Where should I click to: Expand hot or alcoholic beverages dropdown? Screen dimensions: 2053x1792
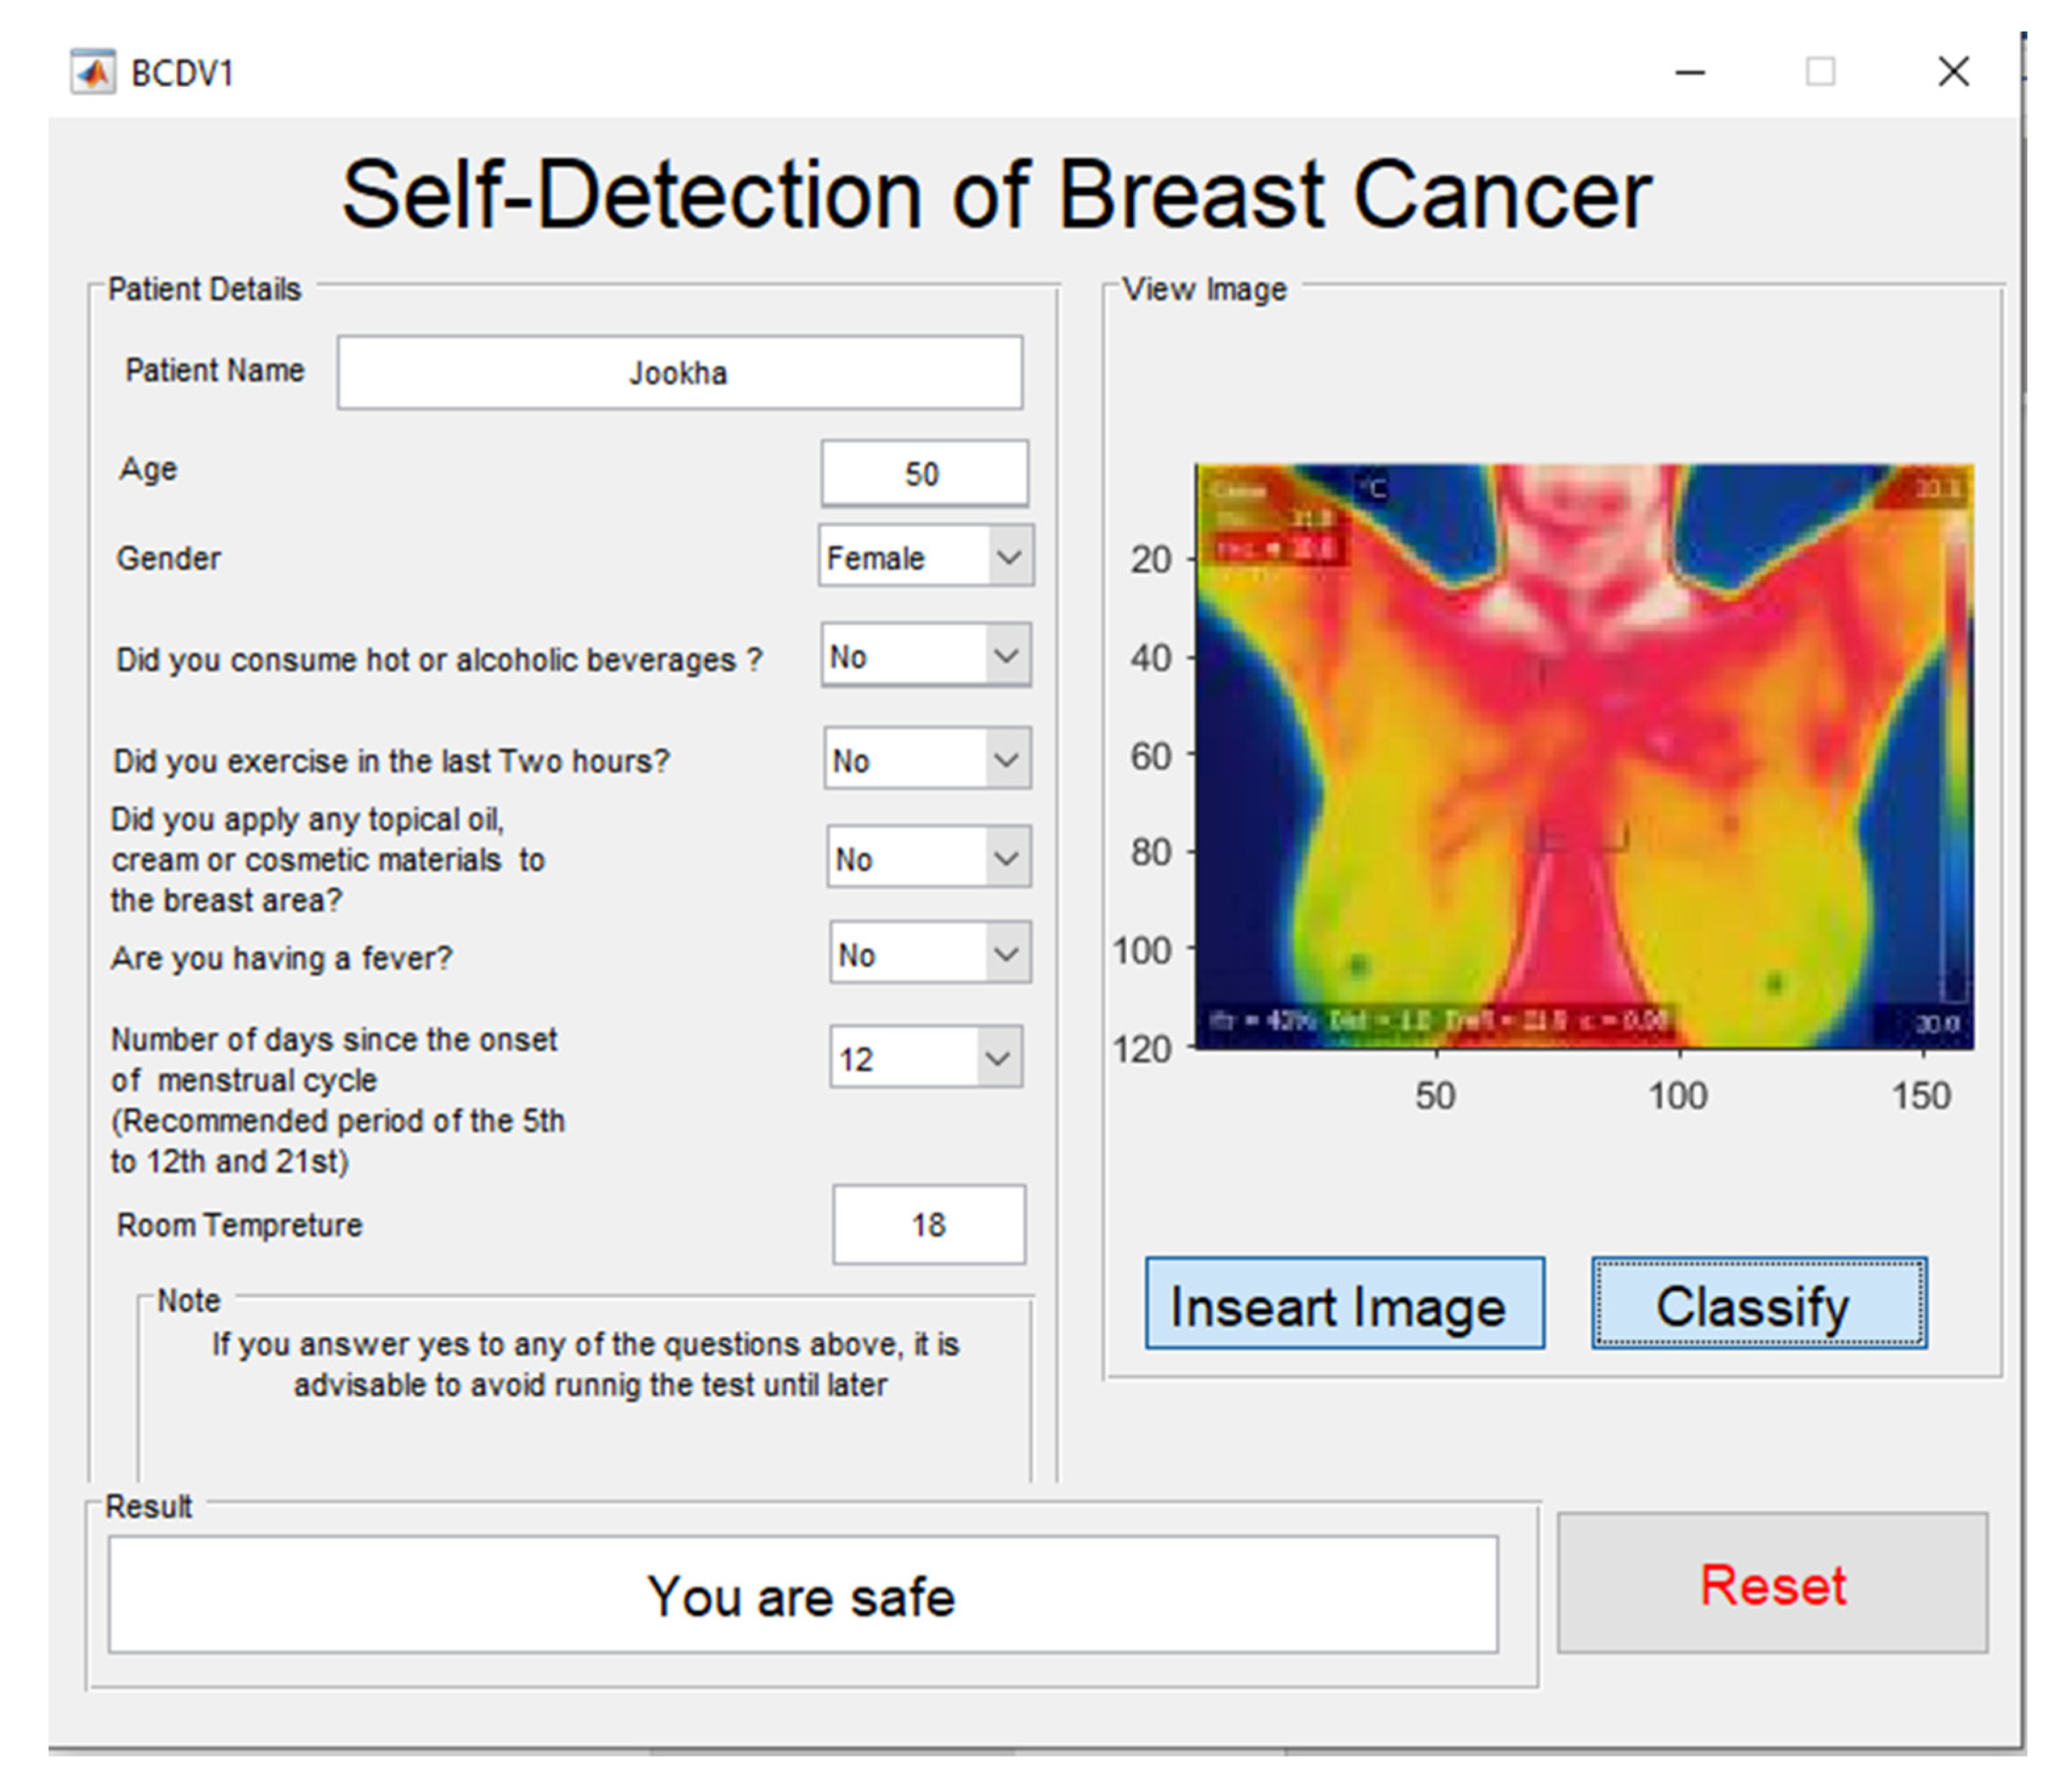point(926,656)
